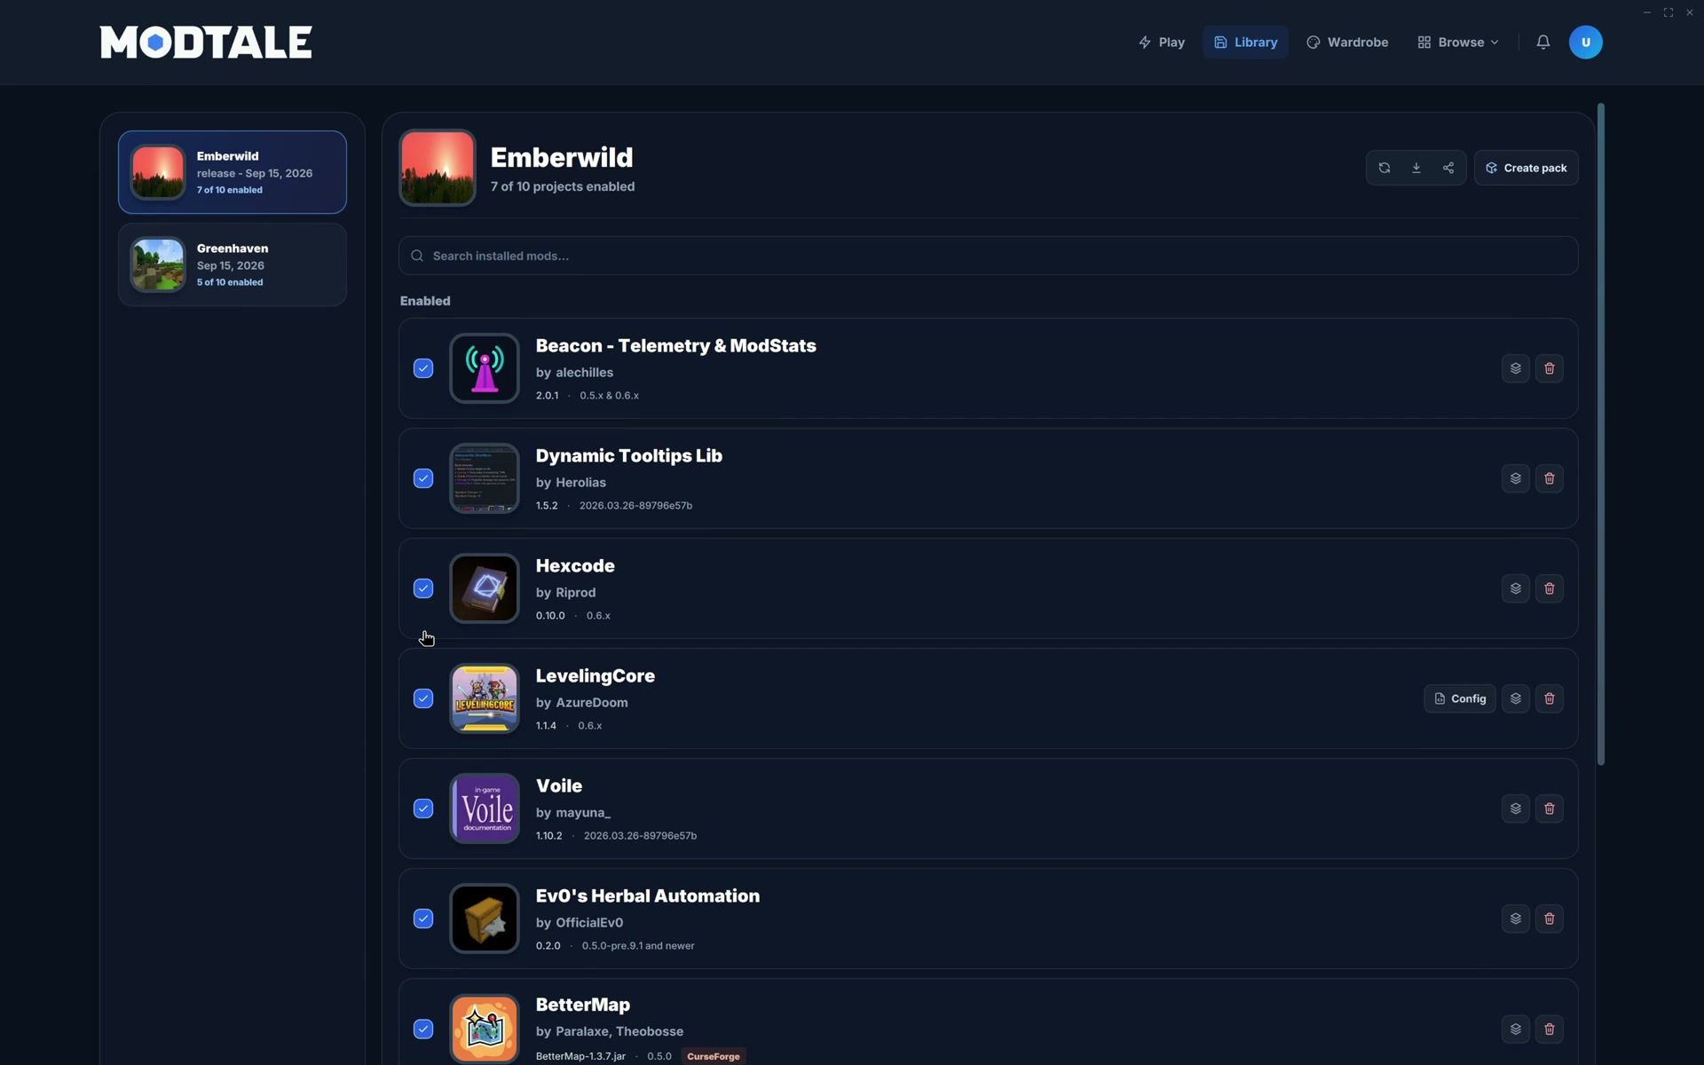Click the Enabled section heading
Viewport: 1704px width, 1065px height.
point(425,301)
